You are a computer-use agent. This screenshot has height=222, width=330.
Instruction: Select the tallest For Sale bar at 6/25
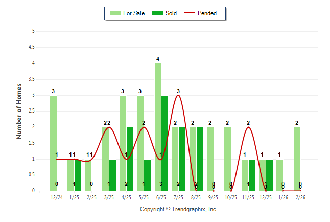click(x=158, y=127)
